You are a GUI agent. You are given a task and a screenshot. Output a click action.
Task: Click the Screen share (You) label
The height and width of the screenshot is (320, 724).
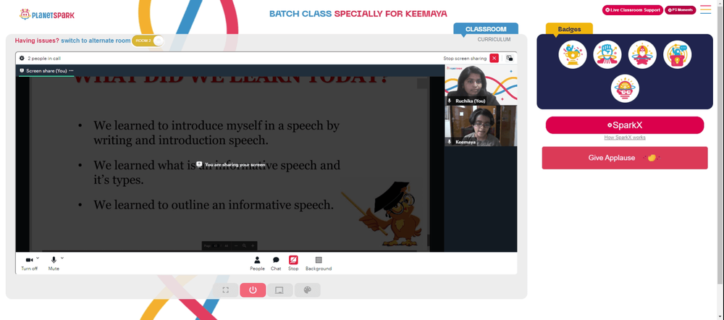(x=46, y=71)
